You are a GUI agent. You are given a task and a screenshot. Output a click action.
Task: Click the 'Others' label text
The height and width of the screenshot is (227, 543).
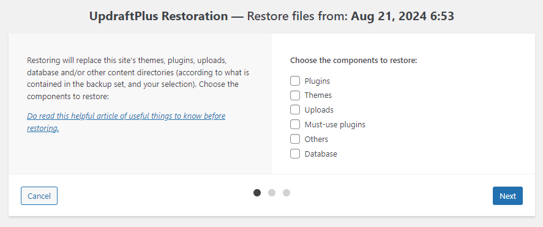pos(316,139)
